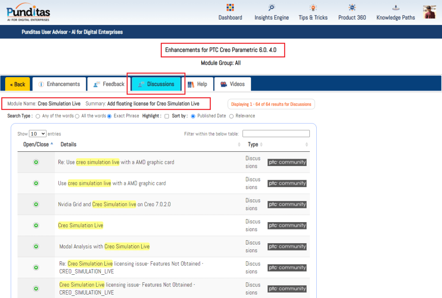442x298 pixels.
Task: Click the 'Filter within the below table' field
Action: (276, 134)
